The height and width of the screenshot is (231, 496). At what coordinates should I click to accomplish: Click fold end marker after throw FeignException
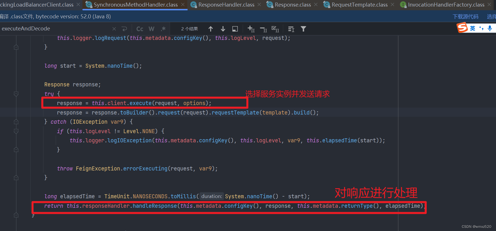coord(16,178)
